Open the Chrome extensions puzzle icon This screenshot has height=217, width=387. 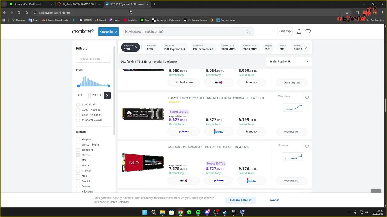pos(357,13)
